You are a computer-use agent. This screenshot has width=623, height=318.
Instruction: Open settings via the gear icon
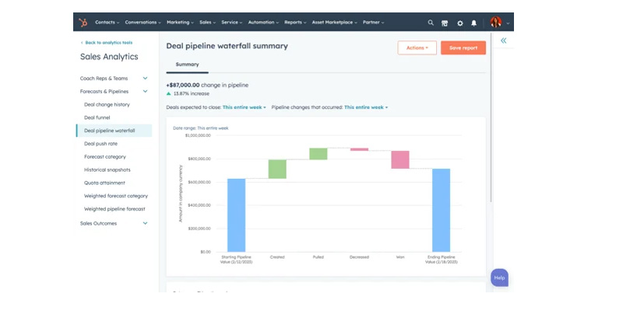tap(459, 23)
